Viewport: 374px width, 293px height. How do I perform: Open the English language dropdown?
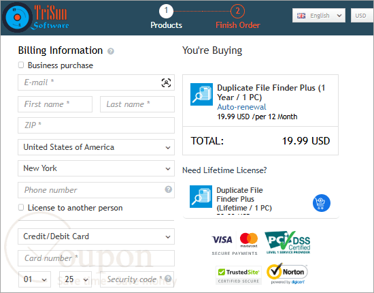319,16
